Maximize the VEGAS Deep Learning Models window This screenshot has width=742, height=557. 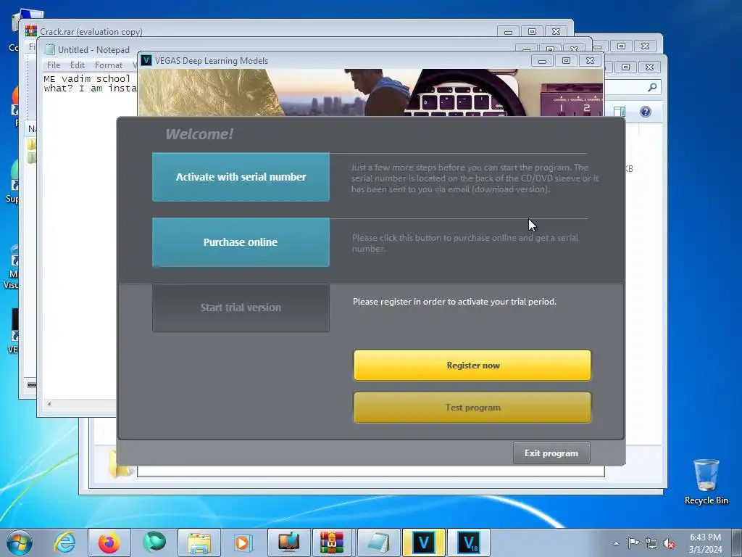pyautogui.click(x=566, y=61)
